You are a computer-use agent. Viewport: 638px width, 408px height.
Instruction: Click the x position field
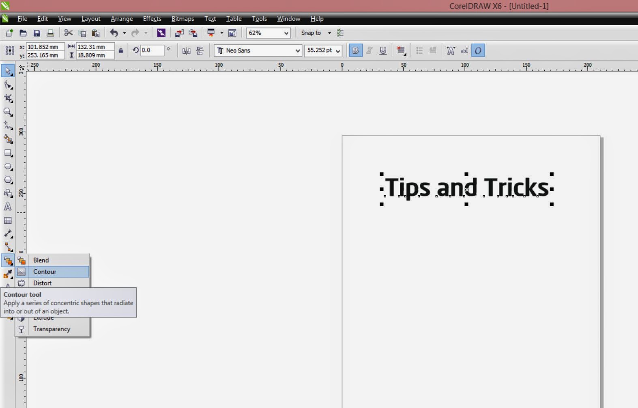click(45, 47)
